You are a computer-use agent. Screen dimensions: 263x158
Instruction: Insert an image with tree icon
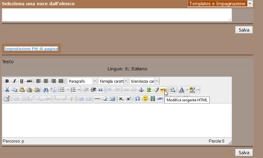tap(149, 90)
